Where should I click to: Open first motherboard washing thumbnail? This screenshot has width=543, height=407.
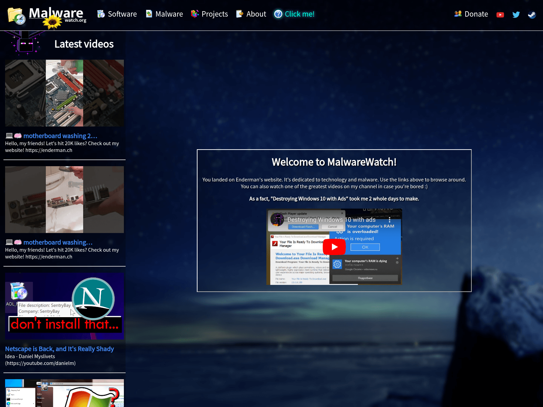64,199
